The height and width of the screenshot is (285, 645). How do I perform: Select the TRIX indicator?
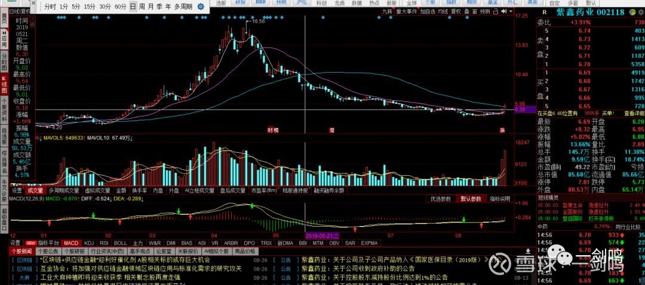point(266,243)
